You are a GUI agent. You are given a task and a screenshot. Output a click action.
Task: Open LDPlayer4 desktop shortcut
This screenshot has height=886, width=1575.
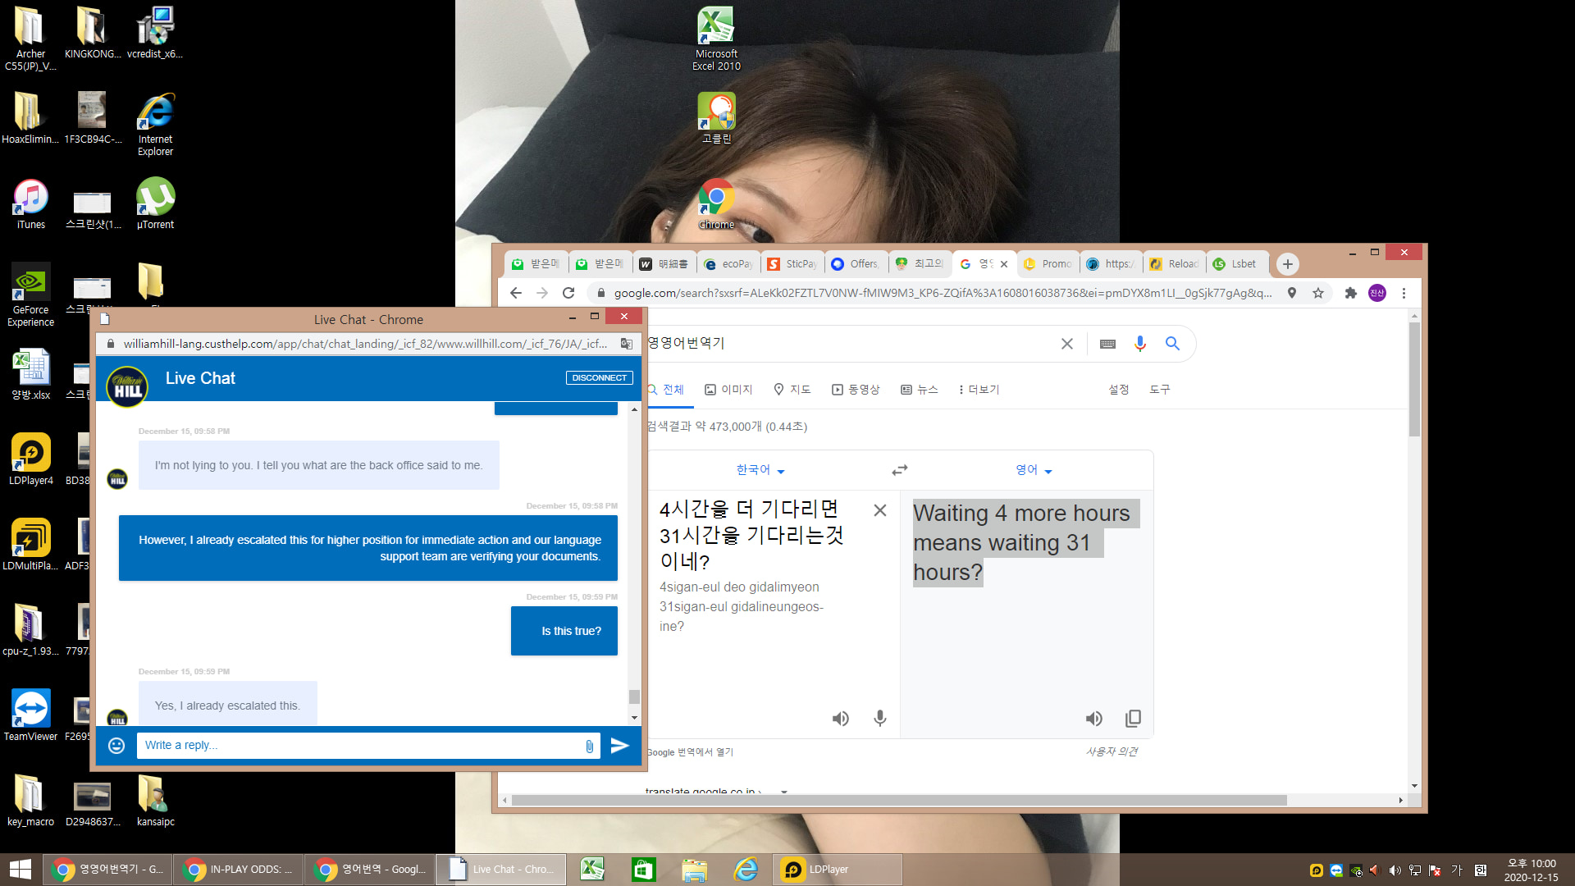pos(31,459)
